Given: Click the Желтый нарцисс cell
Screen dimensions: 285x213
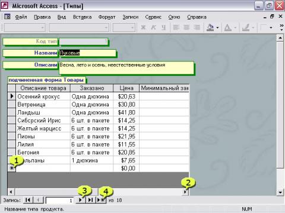Looking at the screenshot, I should (43, 128).
